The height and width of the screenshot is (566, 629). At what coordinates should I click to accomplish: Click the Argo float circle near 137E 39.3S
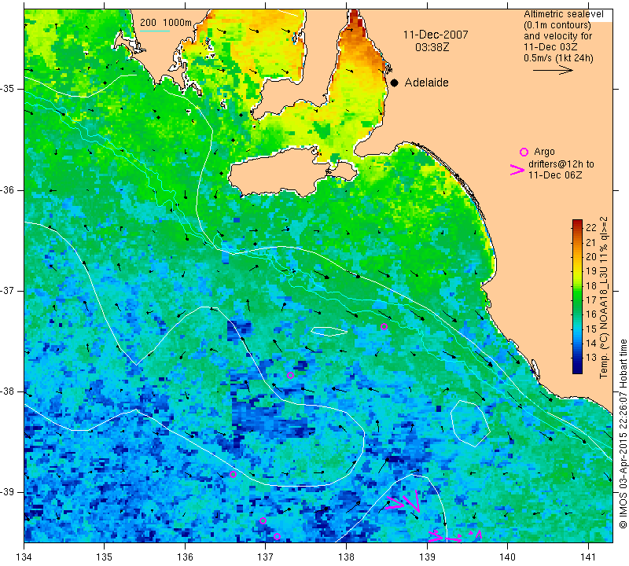click(263, 520)
